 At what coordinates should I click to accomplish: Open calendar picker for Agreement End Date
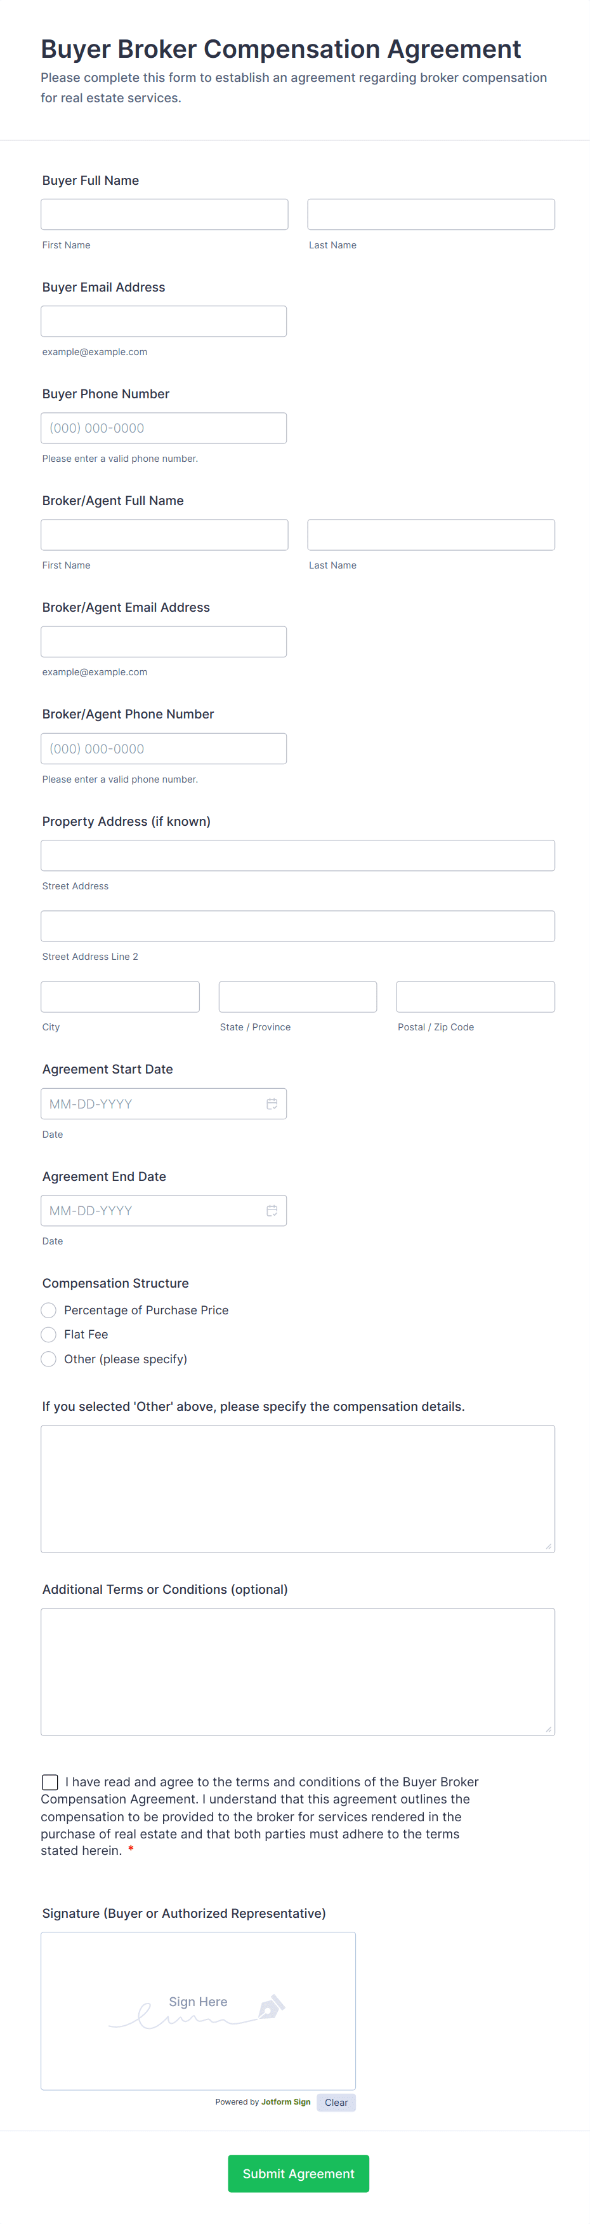pyautogui.click(x=272, y=1211)
